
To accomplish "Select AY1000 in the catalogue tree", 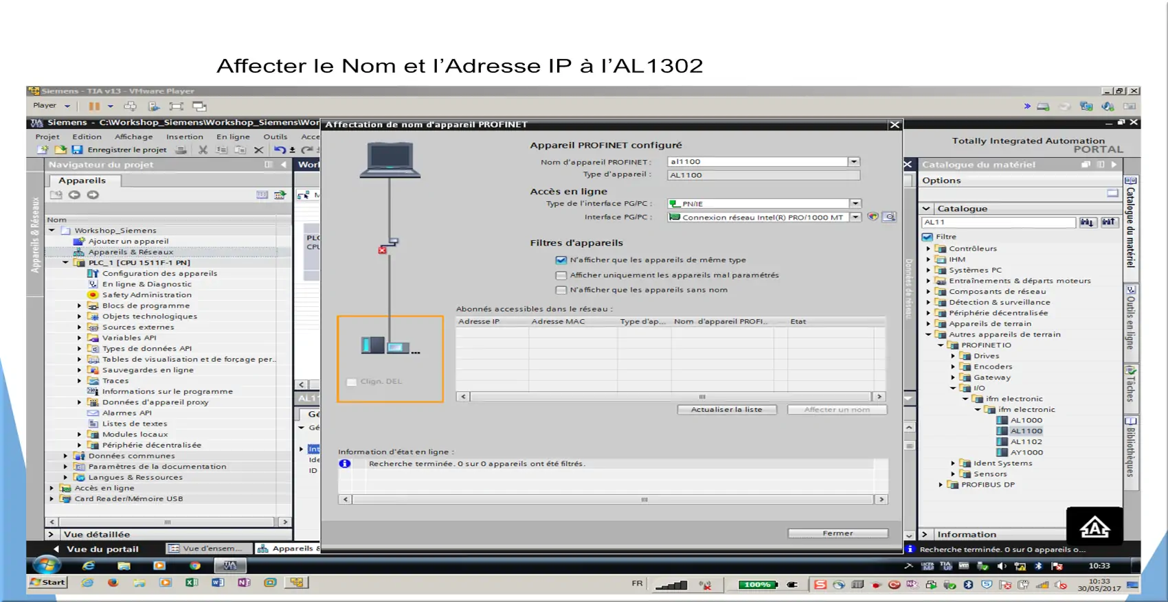I will pyautogui.click(x=1026, y=452).
